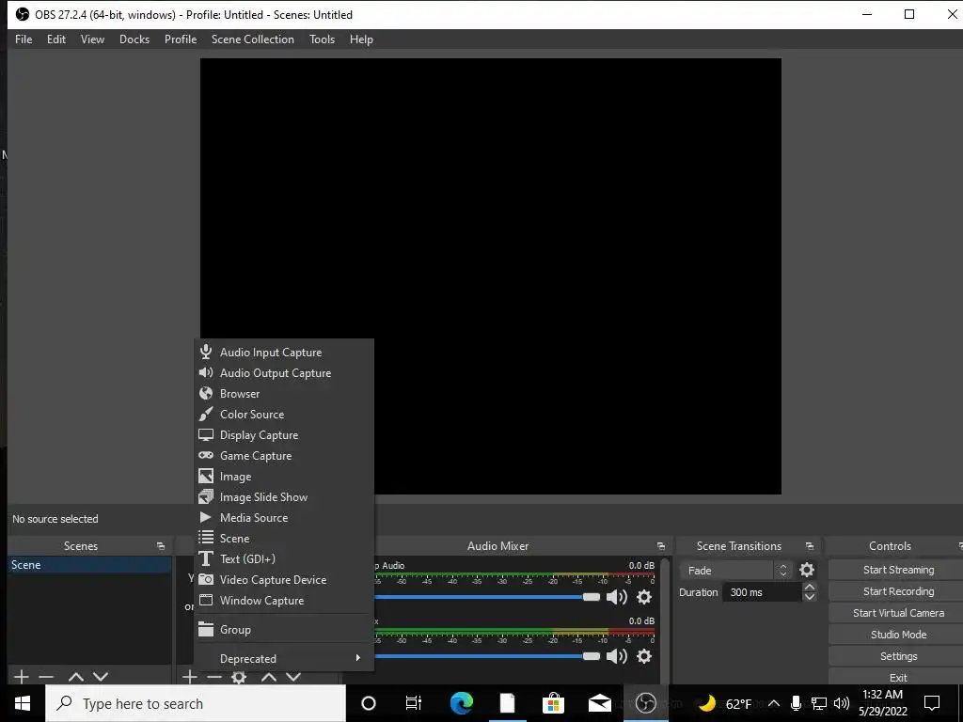Add a Video Capture Device source
Viewport: 963px width, 722px height.
coord(284,579)
